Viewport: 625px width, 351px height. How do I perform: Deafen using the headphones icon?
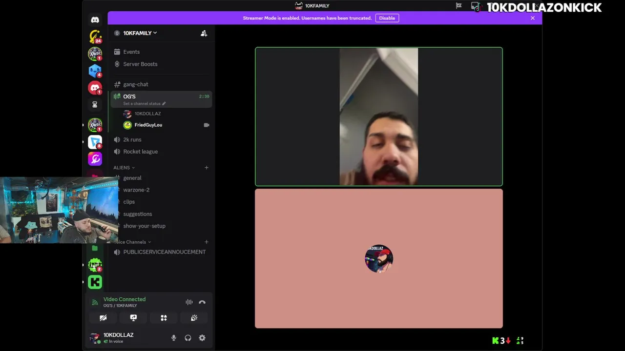coord(188,338)
